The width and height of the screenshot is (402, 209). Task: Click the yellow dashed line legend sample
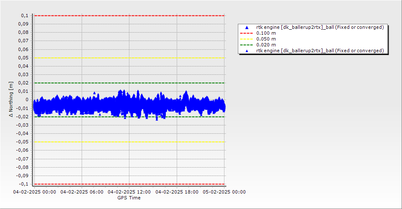[x=246, y=39]
